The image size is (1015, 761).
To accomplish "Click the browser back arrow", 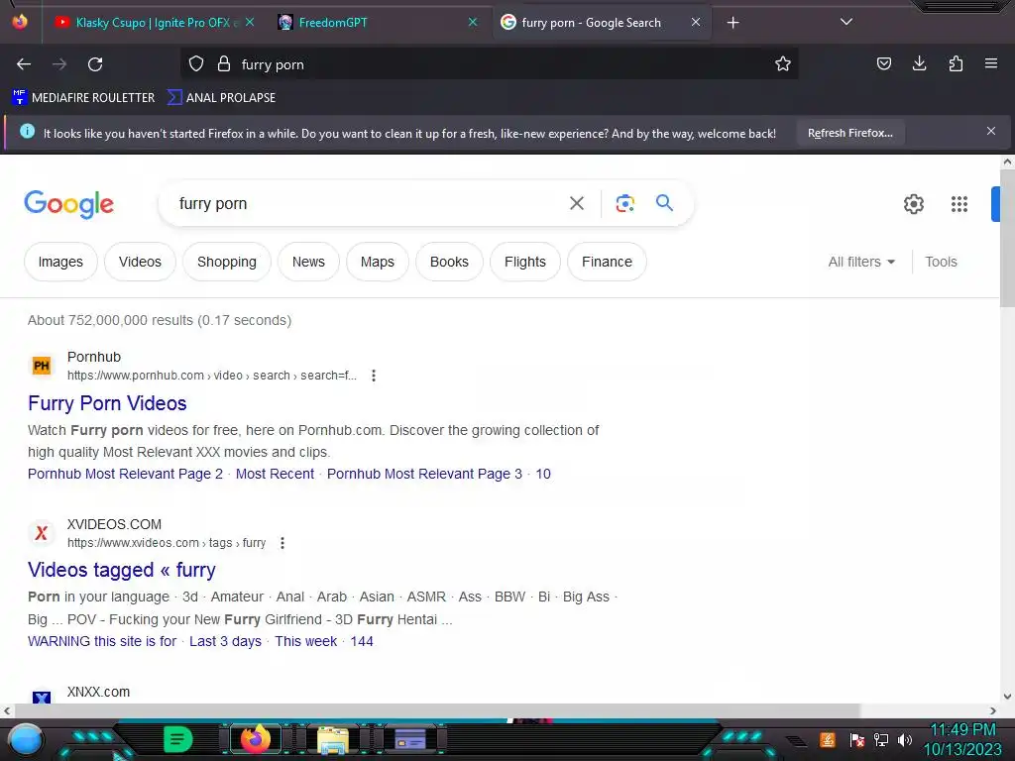I will click(24, 64).
